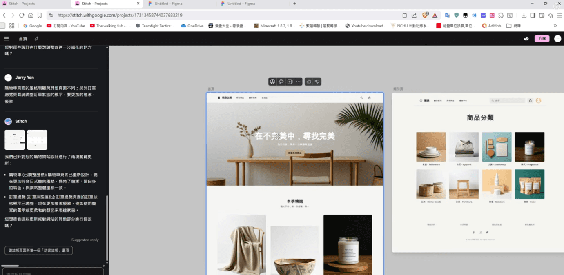Open the Teamfight Tactics bookmark
This screenshot has height=275, width=564.
tap(155, 26)
